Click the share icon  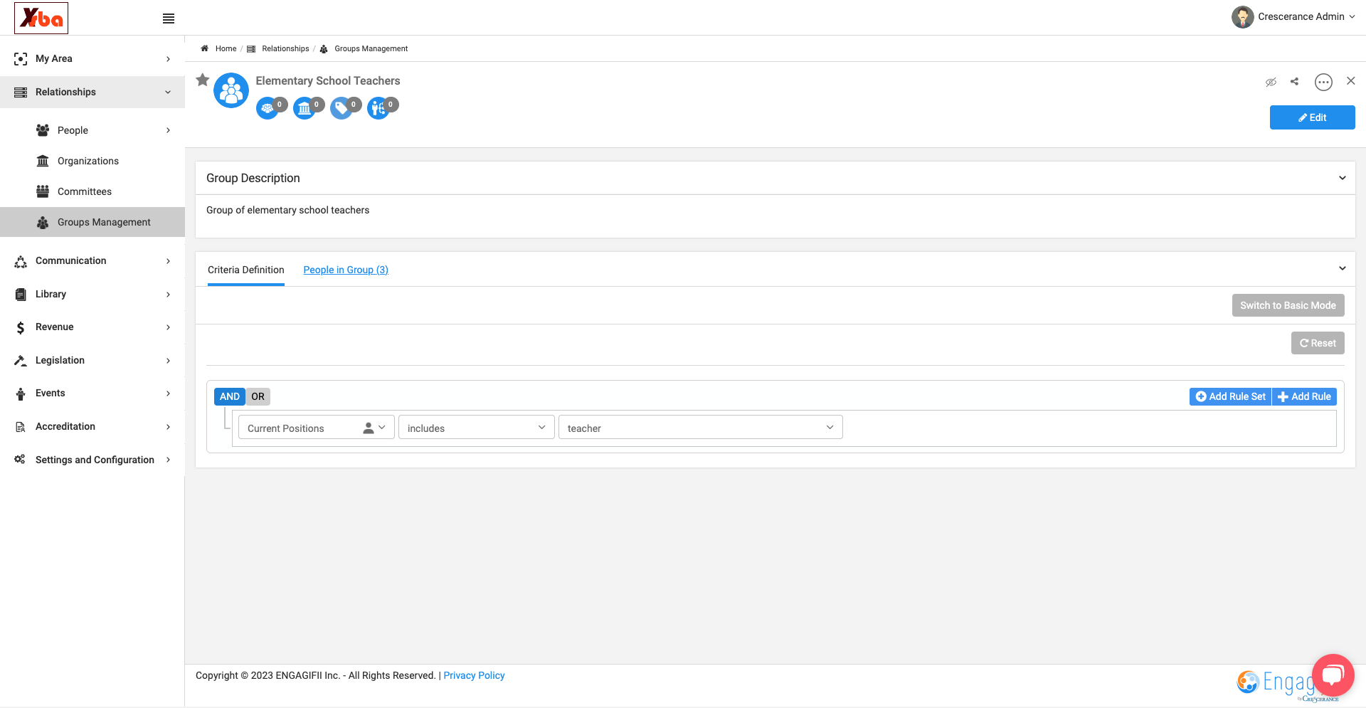(x=1295, y=81)
